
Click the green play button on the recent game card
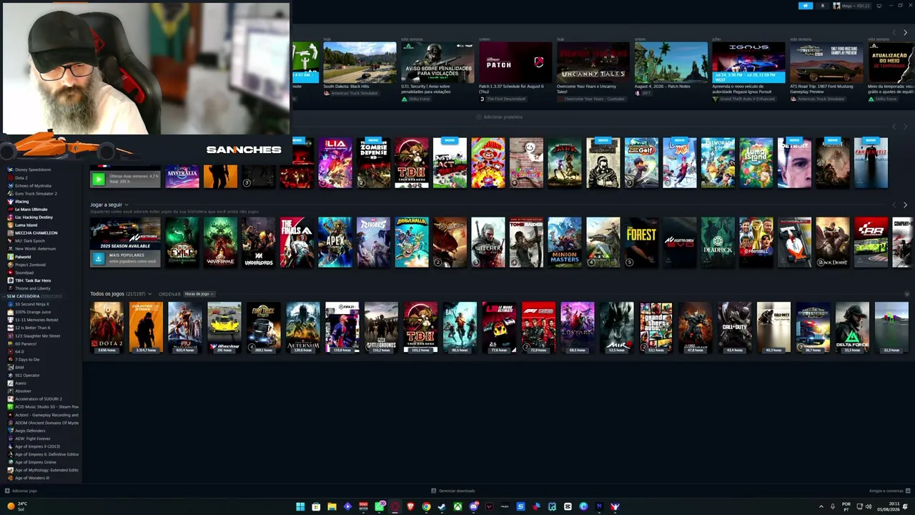pos(99,180)
